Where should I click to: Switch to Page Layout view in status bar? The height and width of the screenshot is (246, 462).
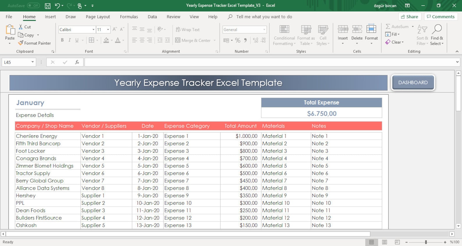point(384,242)
